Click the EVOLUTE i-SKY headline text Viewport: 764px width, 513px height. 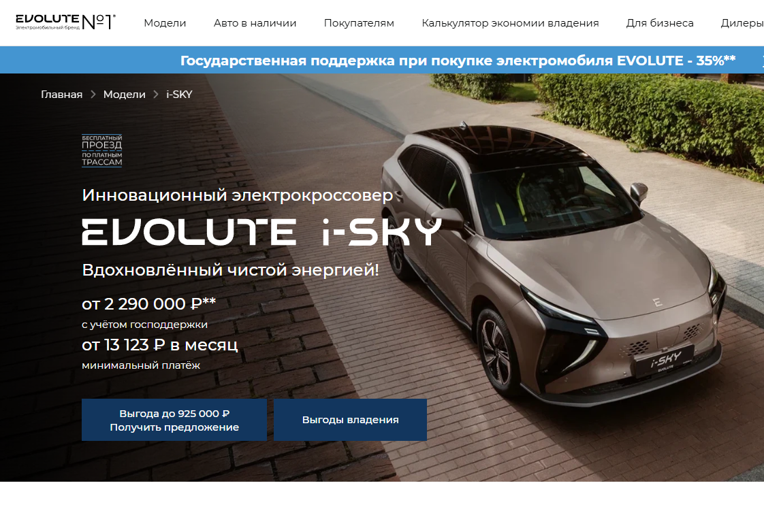click(x=261, y=232)
